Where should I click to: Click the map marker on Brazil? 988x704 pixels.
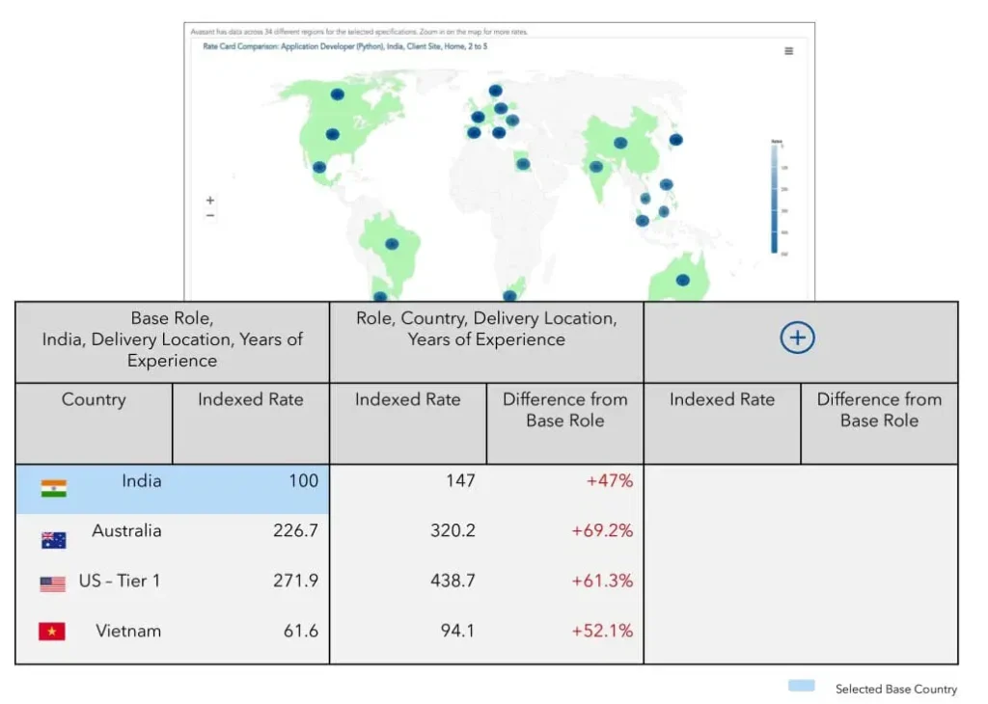point(392,244)
